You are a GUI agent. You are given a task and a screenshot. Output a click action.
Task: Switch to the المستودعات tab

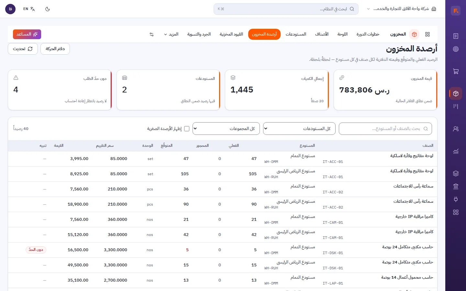pos(296,34)
